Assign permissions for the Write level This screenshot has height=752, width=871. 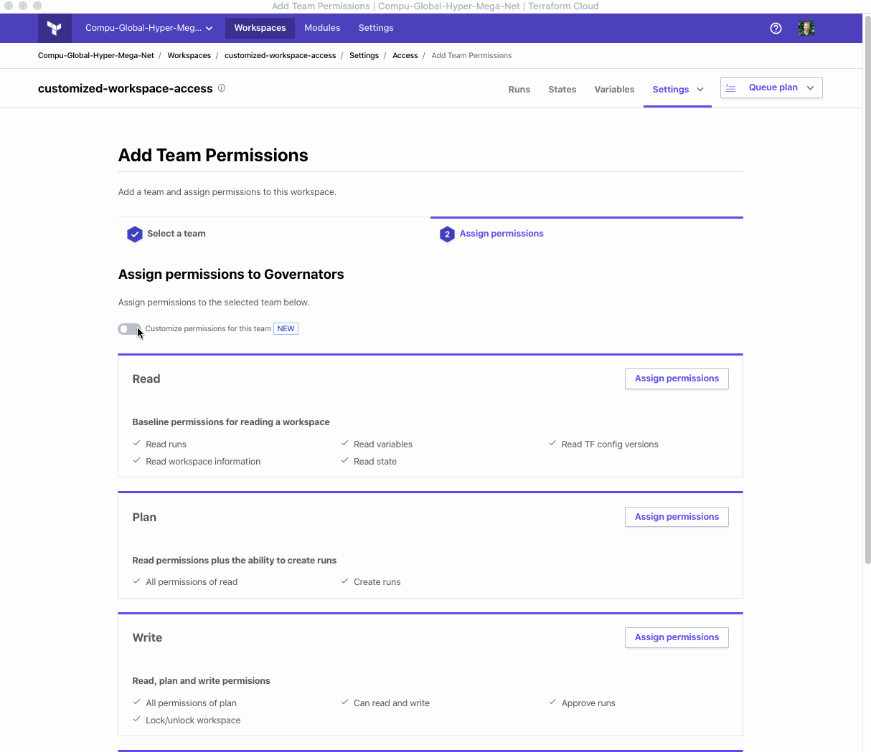click(x=677, y=637)
